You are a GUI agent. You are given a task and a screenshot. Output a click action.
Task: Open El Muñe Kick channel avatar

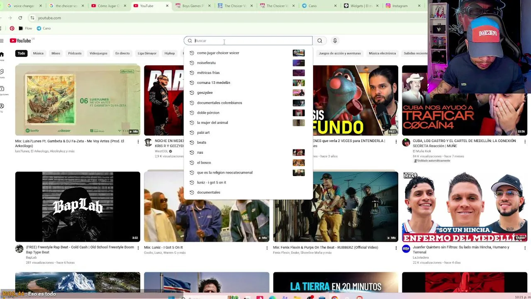pos(406,143)
